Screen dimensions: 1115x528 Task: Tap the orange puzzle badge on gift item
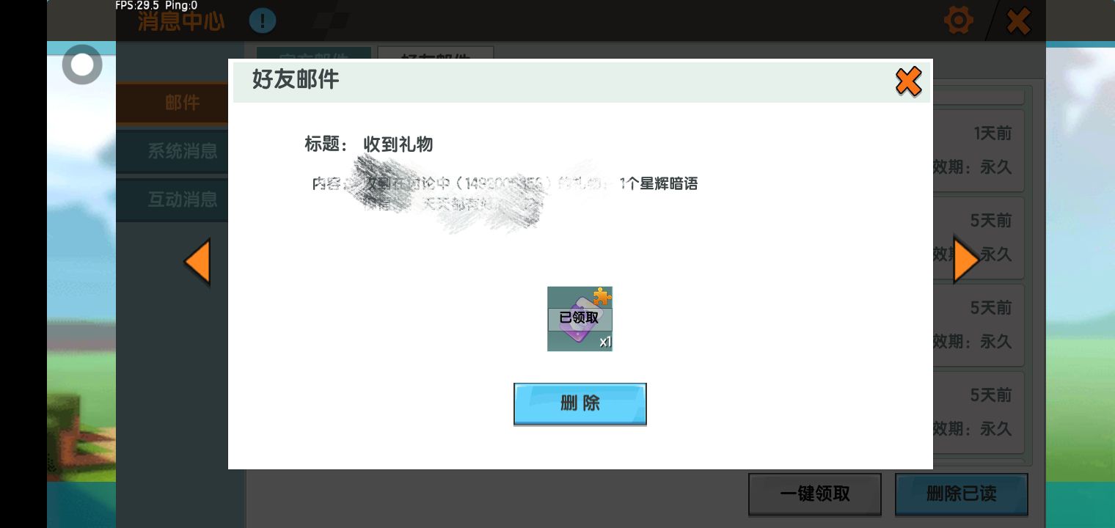click(x=602, y=296)
